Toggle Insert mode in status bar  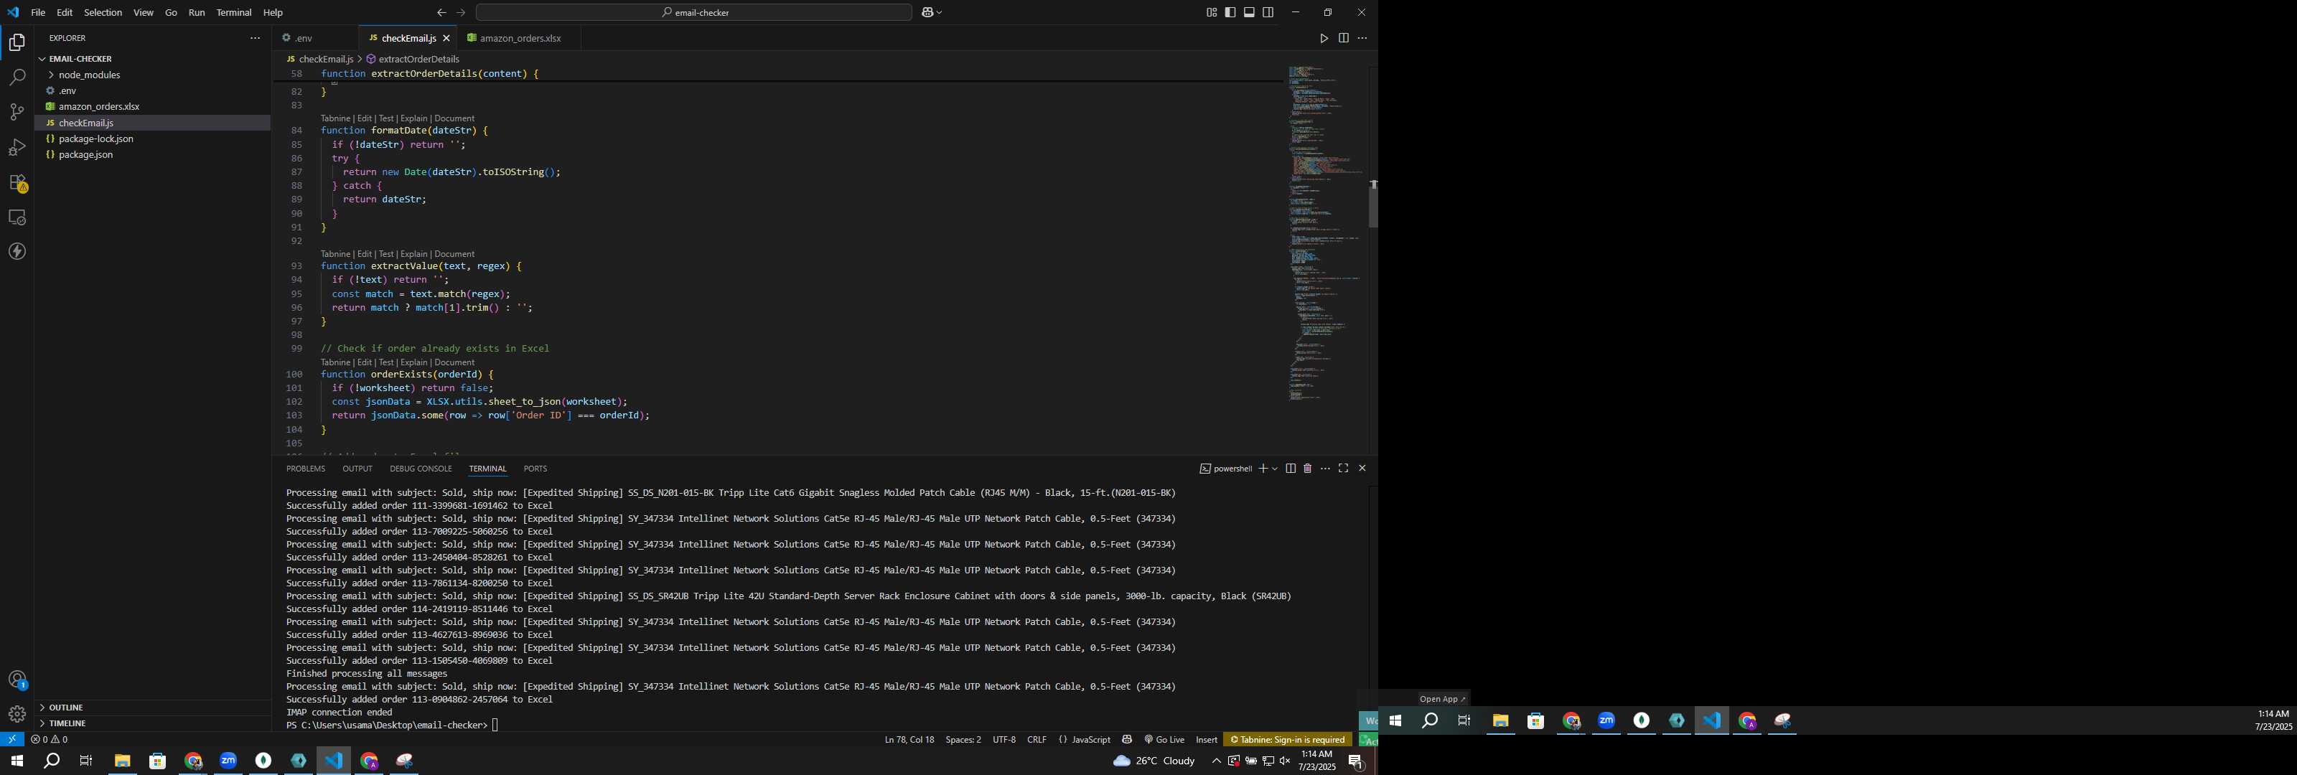tap(1207, 739)
